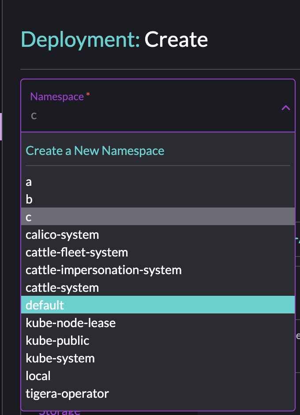The height and width of the screenshot is (415, 300).
Task: Collapse the Namespace dropdown using the chevron
Action: point(285,107)
